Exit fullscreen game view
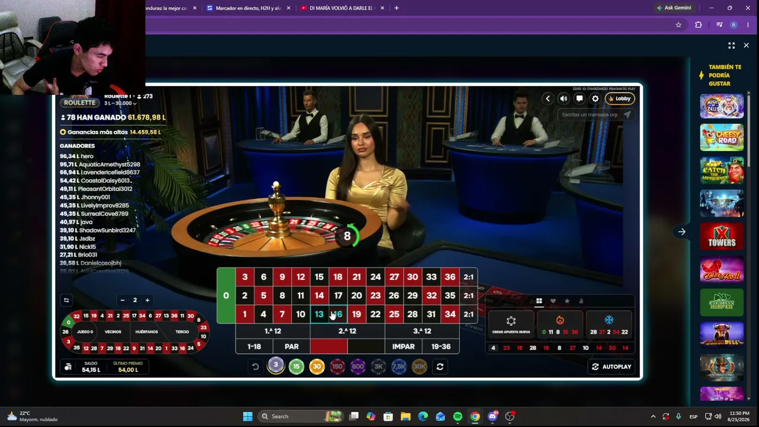The image size is (759, 427). [x=731, y=46]
